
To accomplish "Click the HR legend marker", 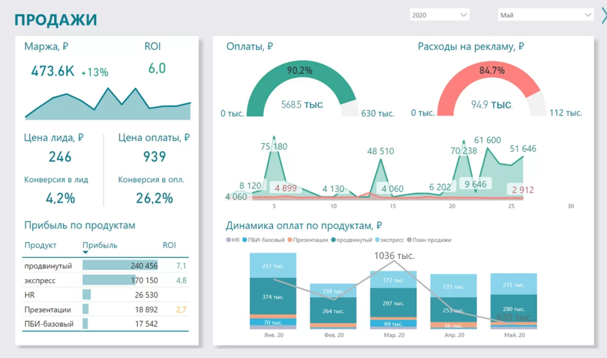I will [x=228, y=240].
